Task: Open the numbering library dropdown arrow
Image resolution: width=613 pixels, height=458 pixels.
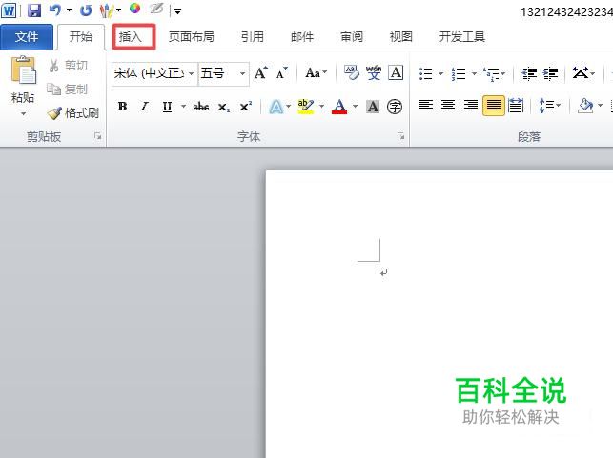Action: [474, 73]
